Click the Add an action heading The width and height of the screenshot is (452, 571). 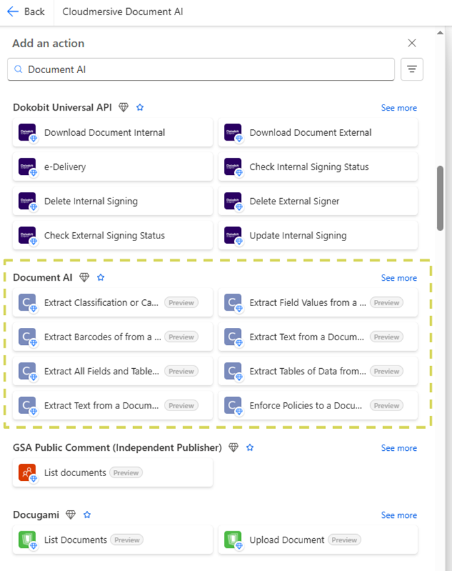[48, 43]
